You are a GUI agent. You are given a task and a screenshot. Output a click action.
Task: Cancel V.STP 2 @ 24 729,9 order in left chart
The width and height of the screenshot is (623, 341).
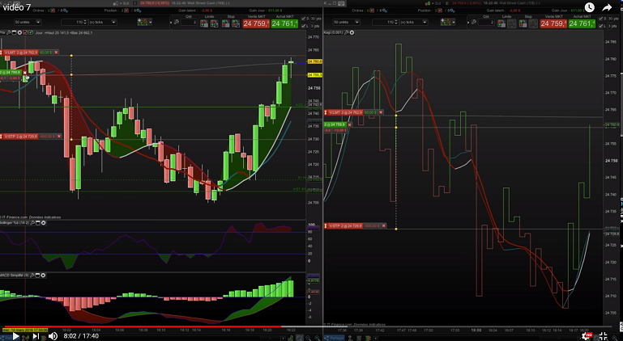pos(59,137)
